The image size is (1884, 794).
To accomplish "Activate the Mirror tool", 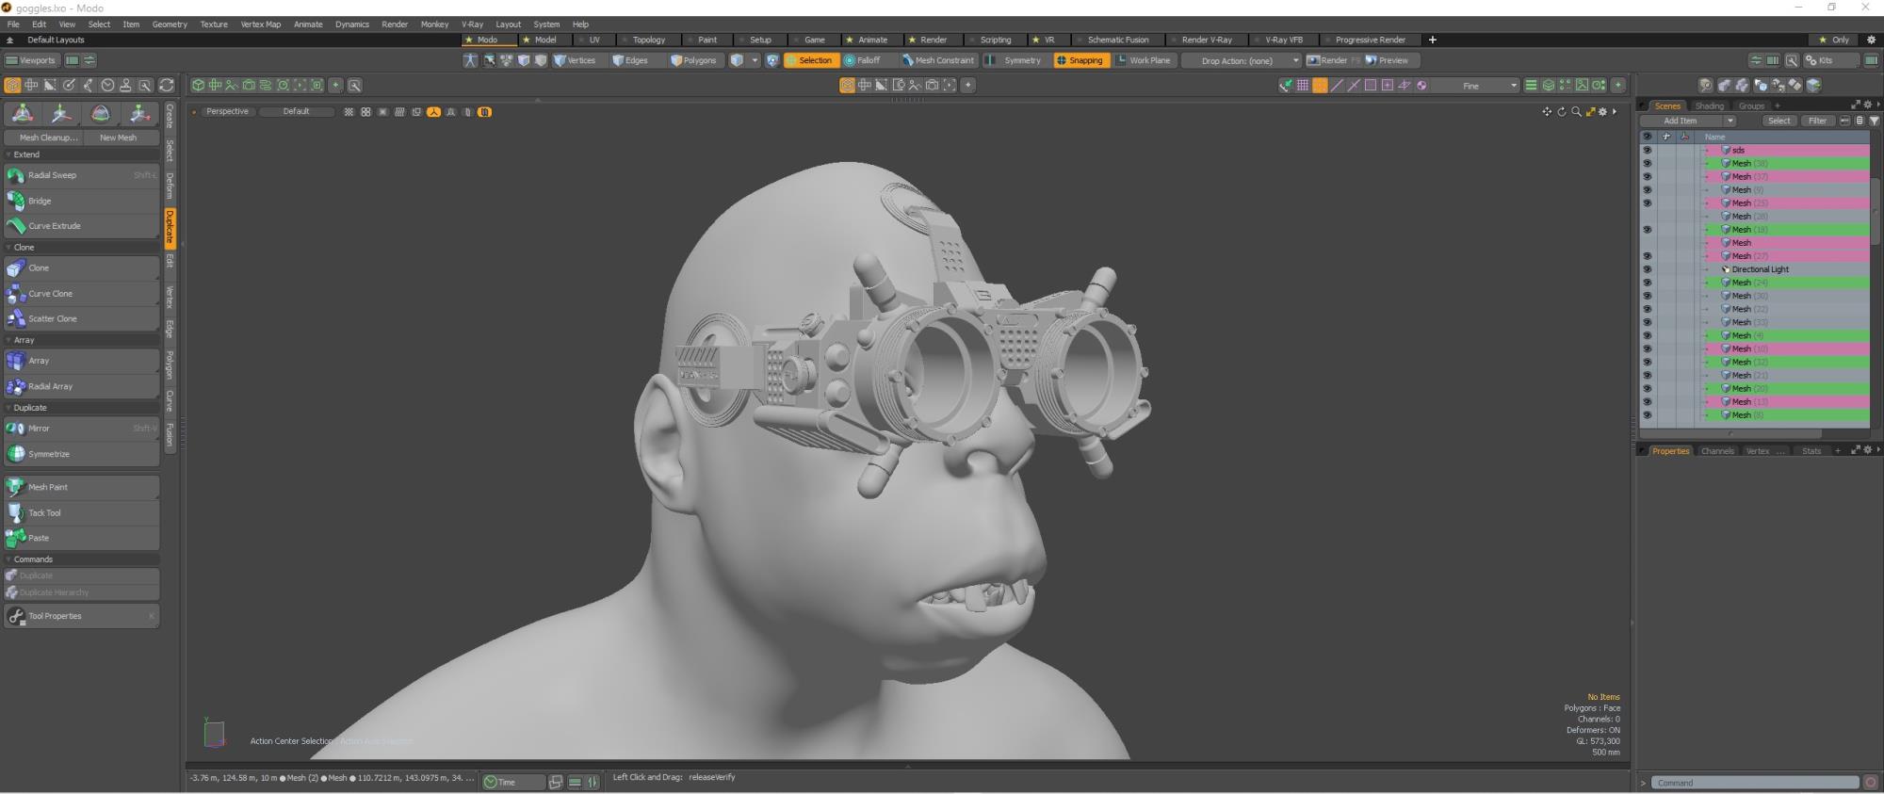I will (81, 429).
